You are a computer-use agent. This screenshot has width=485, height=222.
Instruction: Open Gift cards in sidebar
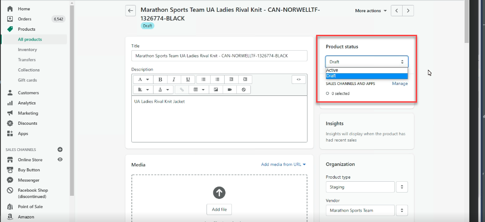(27, 80)
